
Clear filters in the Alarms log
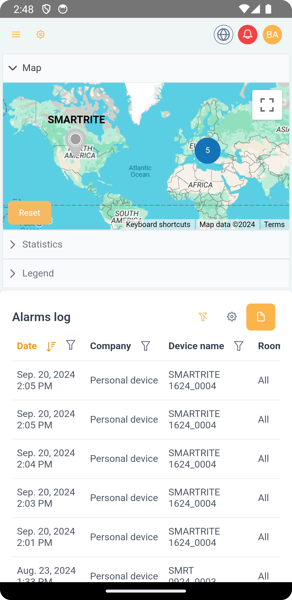(203, 317)
